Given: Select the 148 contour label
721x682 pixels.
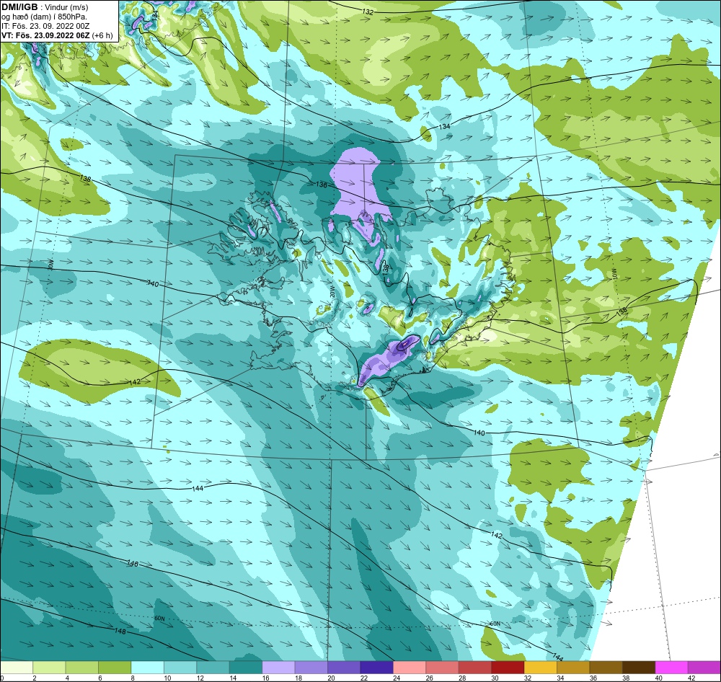Looking at the screenshot, I should 120,631.
